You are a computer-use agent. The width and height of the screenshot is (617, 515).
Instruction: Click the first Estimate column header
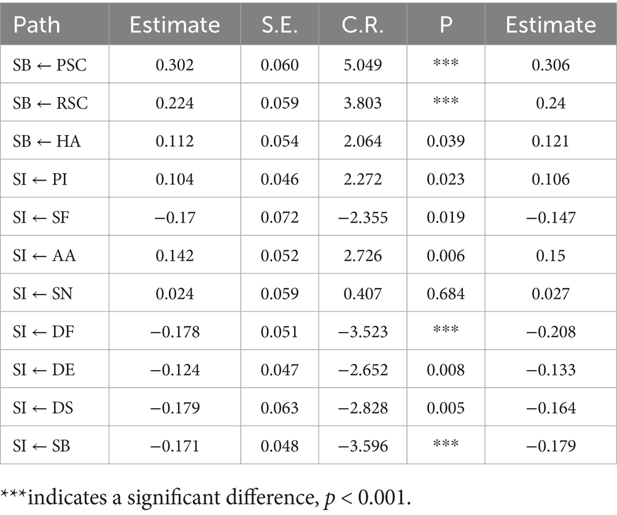click(175, 25)
